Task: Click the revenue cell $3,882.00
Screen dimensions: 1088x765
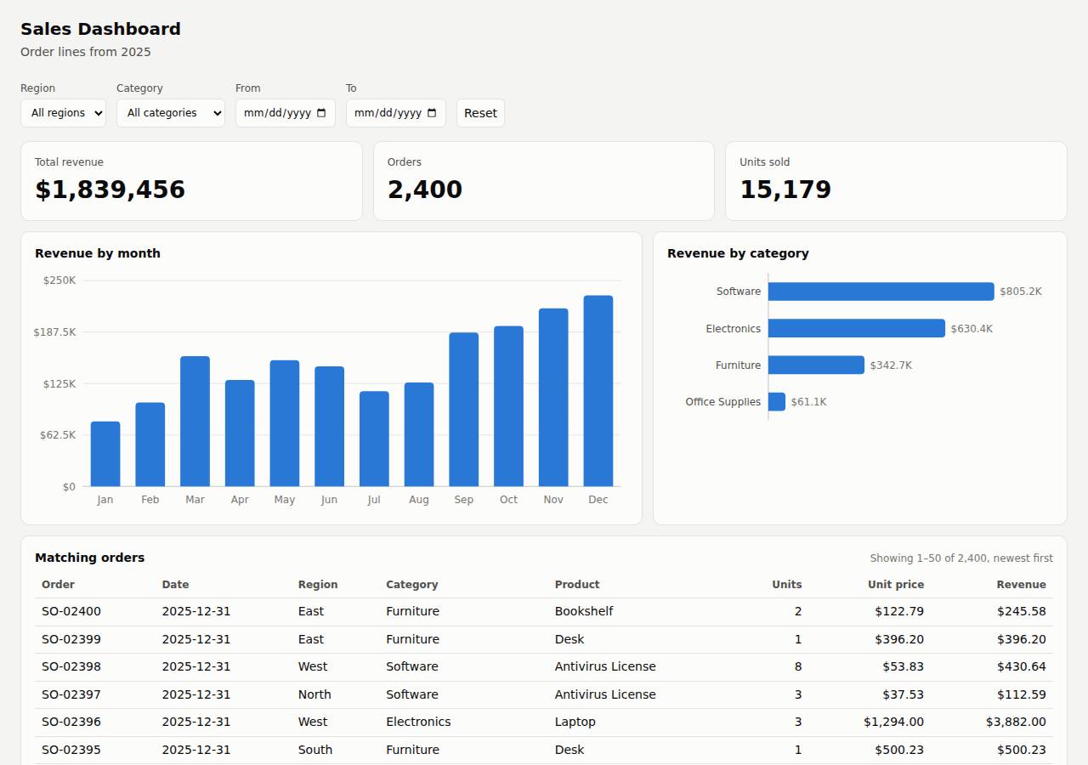Action: click(x=1016, y=722)
